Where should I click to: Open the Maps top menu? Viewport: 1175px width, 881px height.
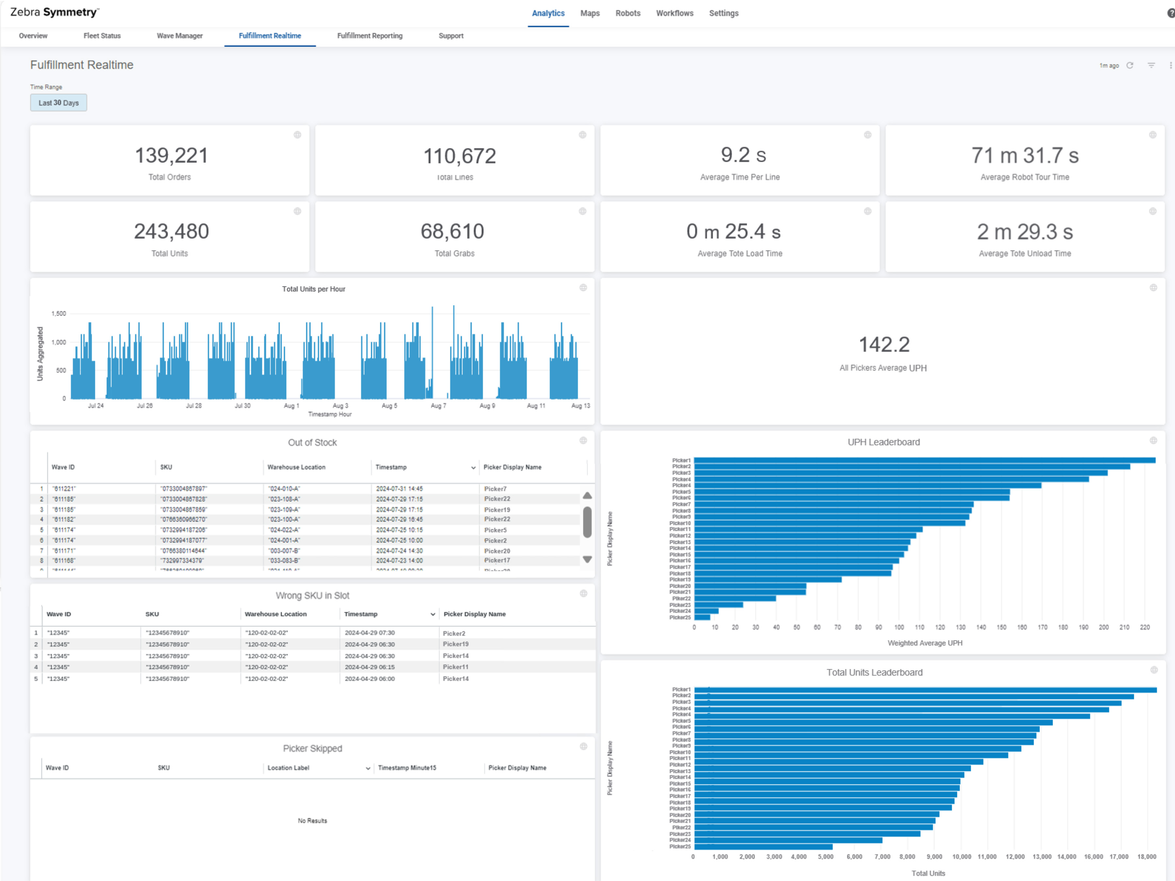pyautogui.click(x=590, y=13)
